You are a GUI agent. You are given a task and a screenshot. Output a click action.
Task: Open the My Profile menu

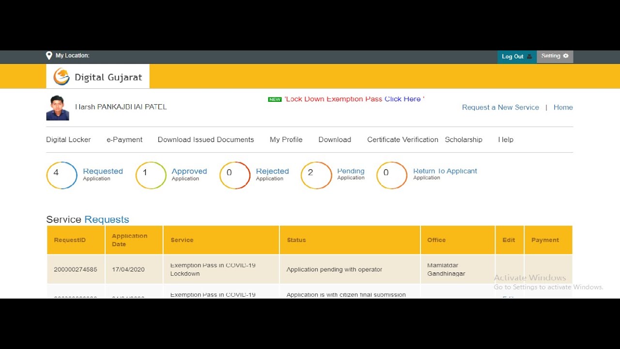click(286, 140)
